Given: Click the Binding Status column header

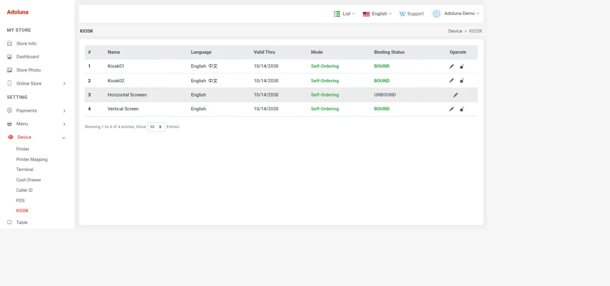Looking at the screenshot, I should point(389,52).
